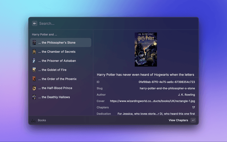Click the glasses Books extension icon
The width and height of the screenshot is (227, 142).
(x=34, y=120)
